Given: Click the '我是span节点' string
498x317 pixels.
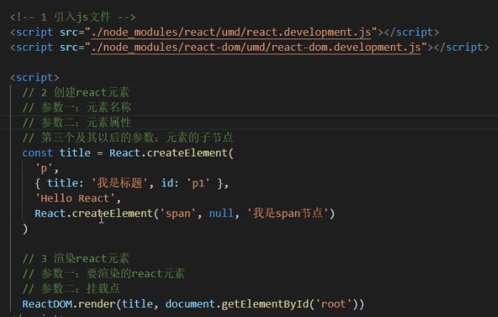Looking at the screenshot, I should [x=288, y=213].
